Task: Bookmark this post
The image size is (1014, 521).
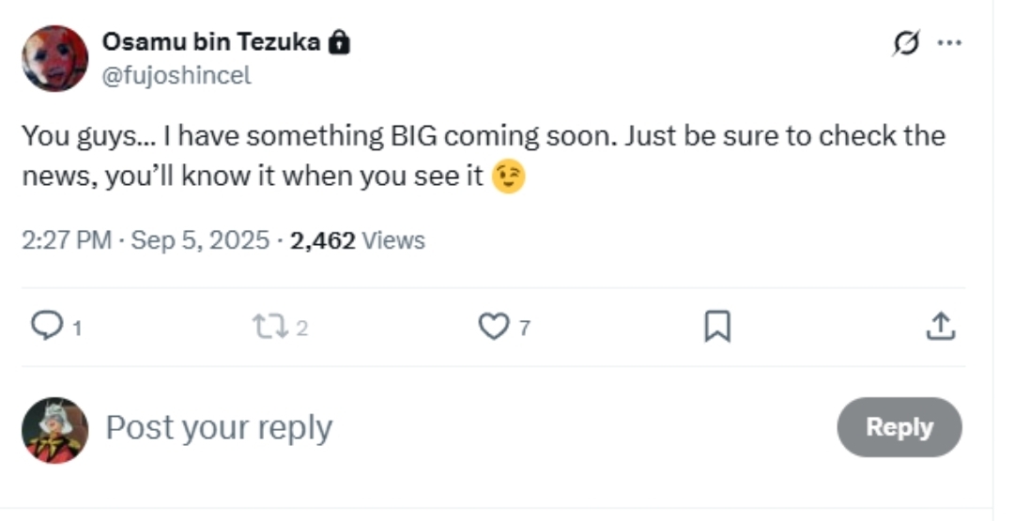Action: click(716, 327)
